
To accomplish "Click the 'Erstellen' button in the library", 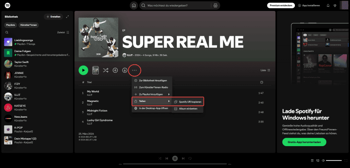I will [x=53, y=17].
